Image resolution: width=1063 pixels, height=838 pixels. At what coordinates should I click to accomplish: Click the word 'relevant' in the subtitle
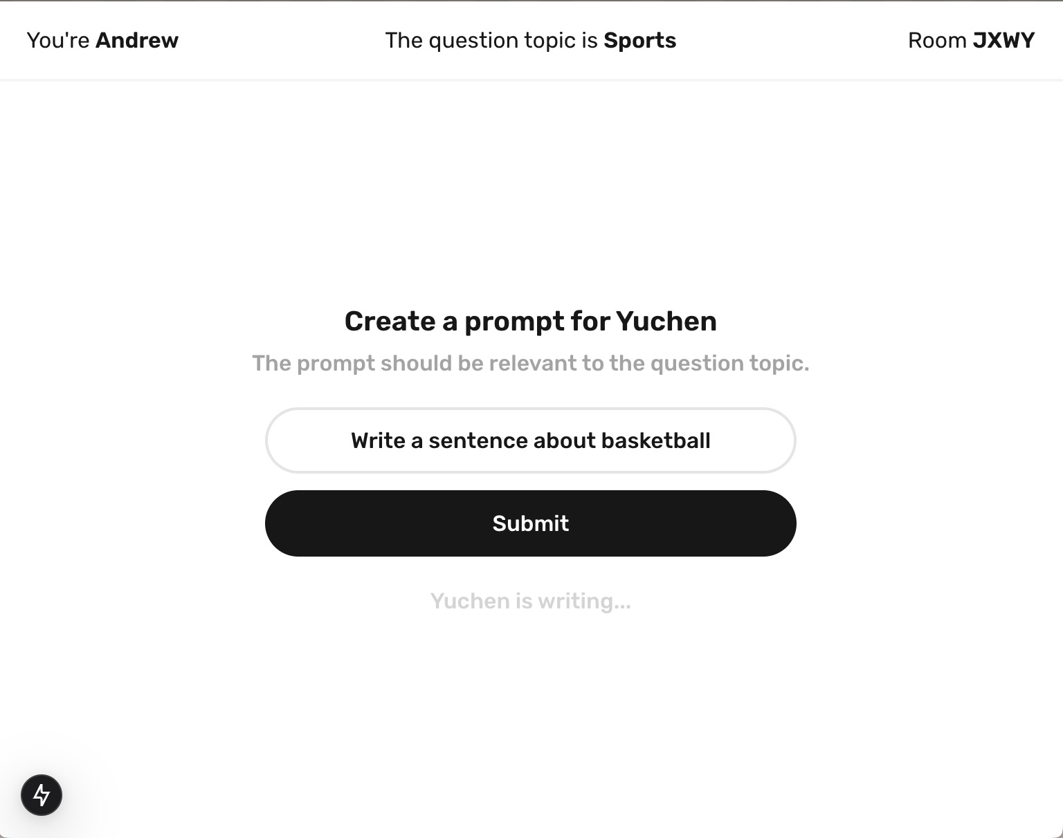pos(531,363)
